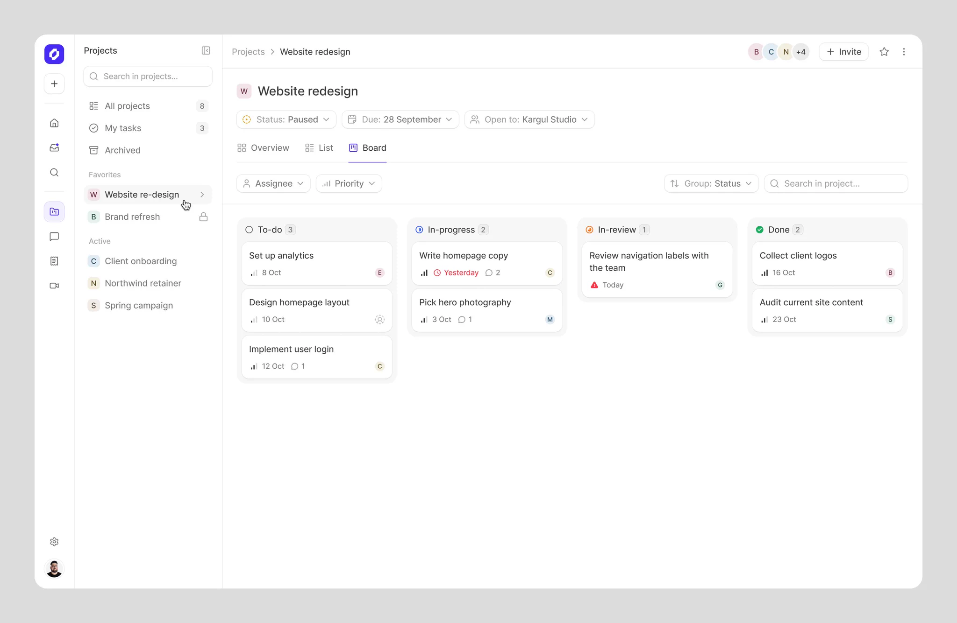Click the unassigned avatar on Design homepage layout
This screenshot has height=623, width=957.
point(380,320)
